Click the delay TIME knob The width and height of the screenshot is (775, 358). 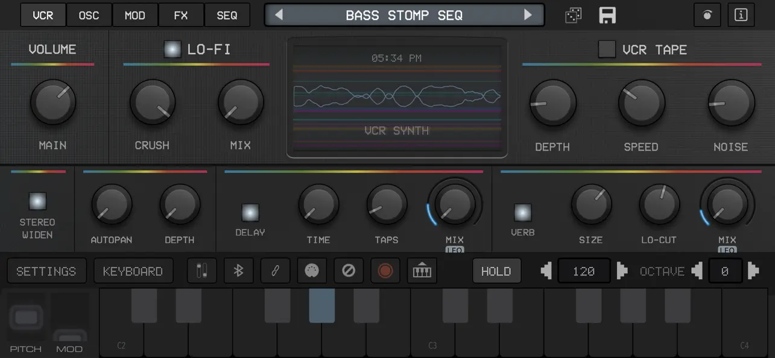point(318,205)
